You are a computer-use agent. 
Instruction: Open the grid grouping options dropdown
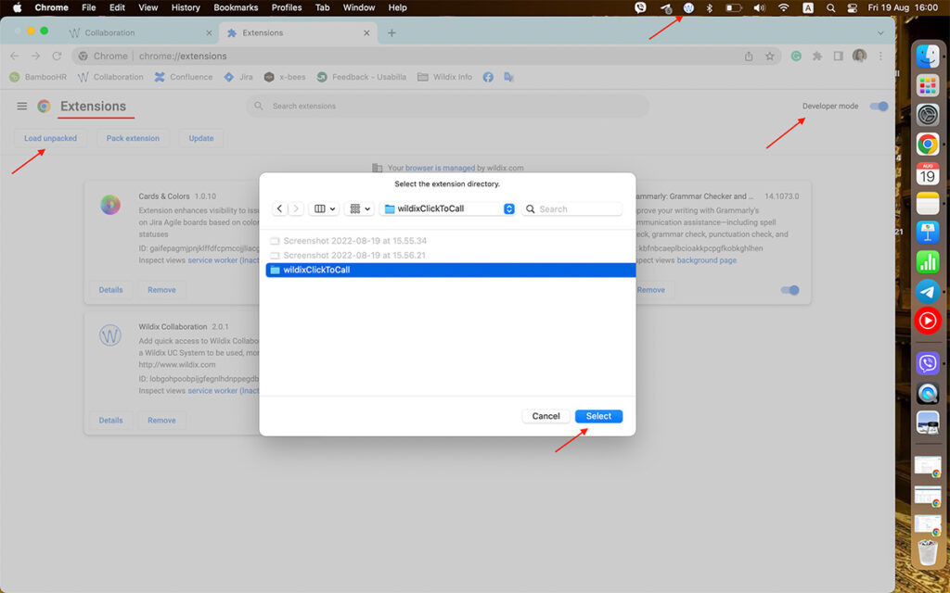click(x=358, y=208)
